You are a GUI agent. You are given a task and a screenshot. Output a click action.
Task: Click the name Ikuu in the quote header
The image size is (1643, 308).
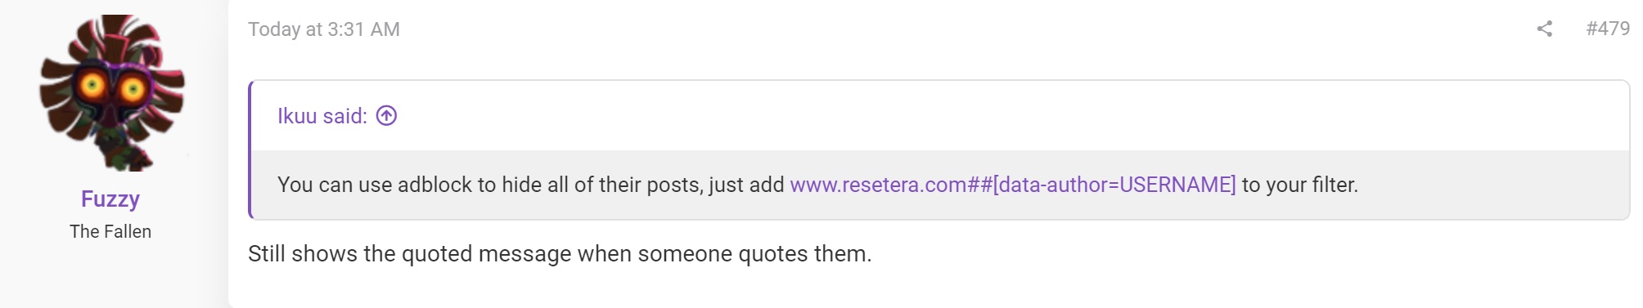pyautogui.click(x=297, y=116)
